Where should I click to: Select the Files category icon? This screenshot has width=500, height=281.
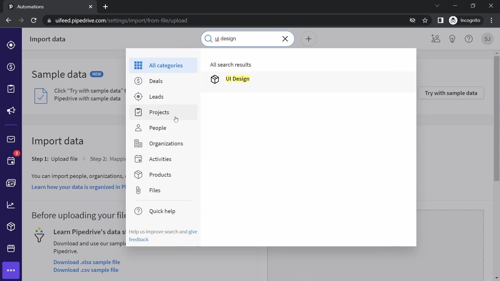click(x=138, y=190)
